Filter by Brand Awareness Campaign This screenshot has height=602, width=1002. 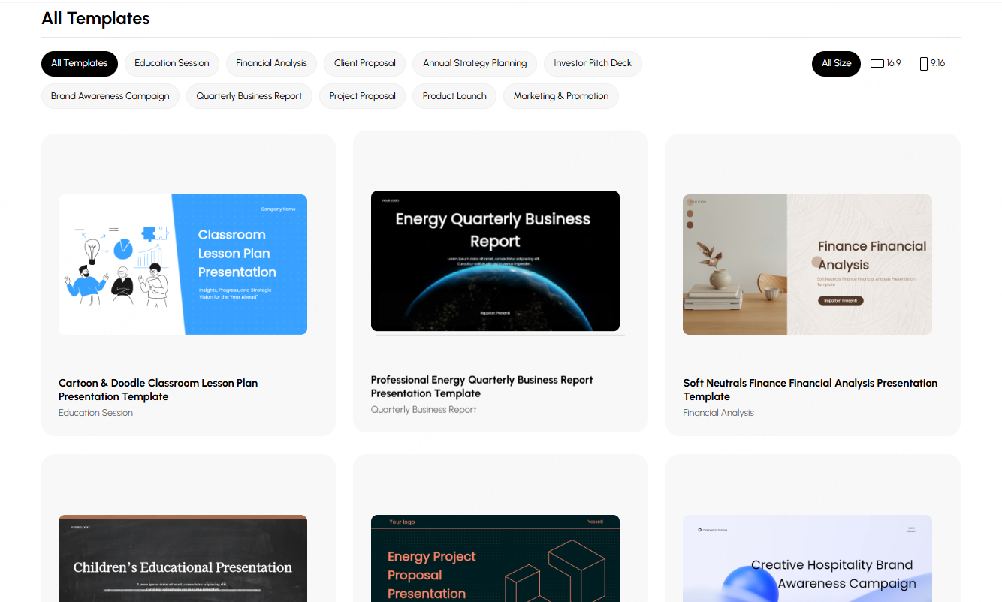(110, 96)
